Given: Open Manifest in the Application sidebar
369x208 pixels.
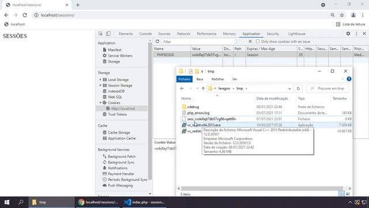Looking at the screenshot, I should [115, 50].
